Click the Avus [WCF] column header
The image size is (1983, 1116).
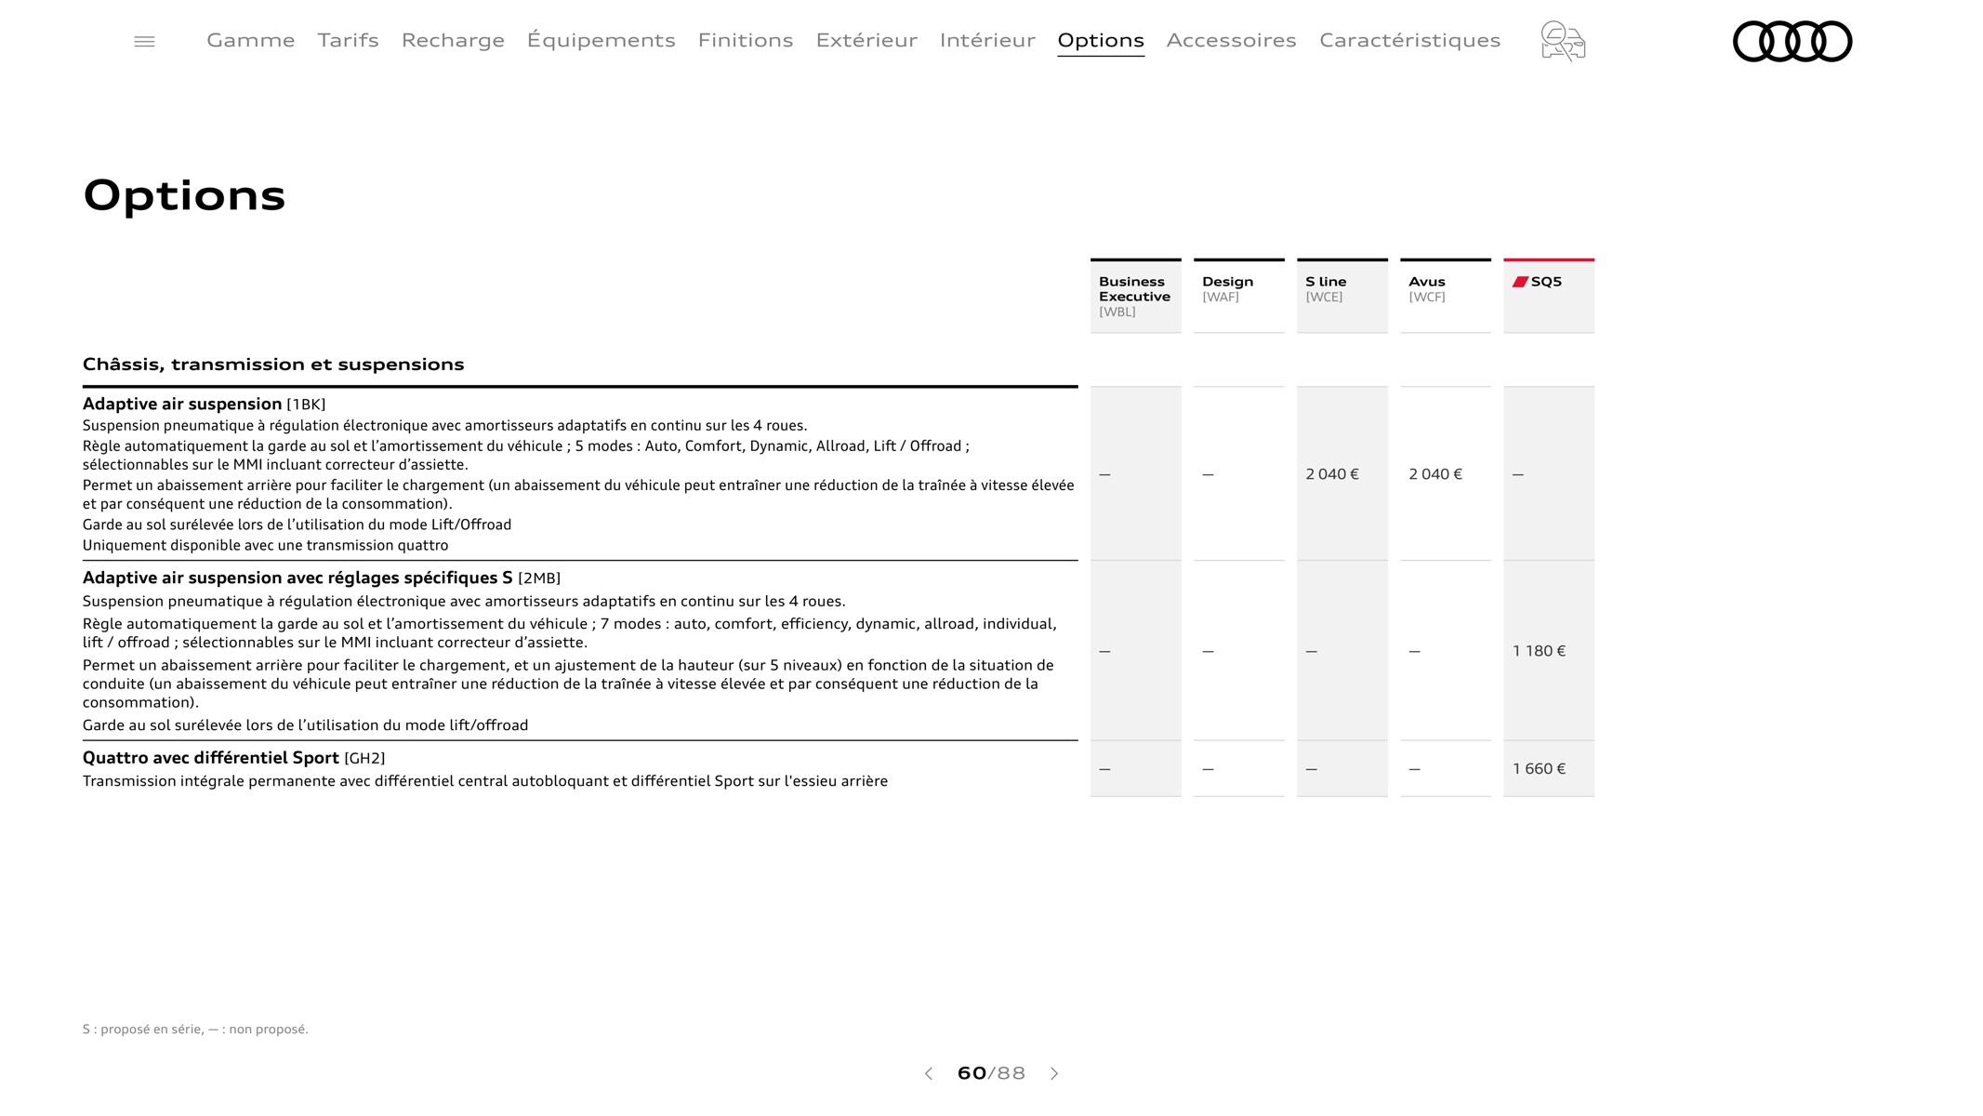(x=1445, y=296)
